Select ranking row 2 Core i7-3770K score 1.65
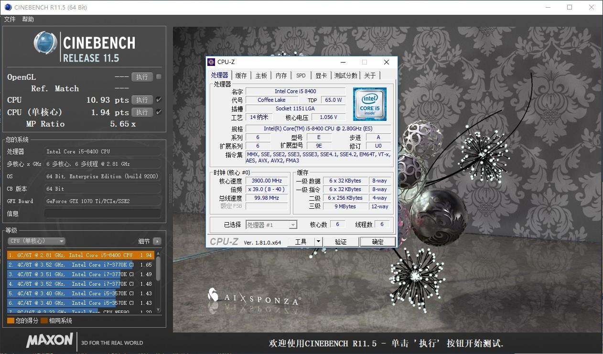This screenshot has width=603, height=354. tap(80, 265)
